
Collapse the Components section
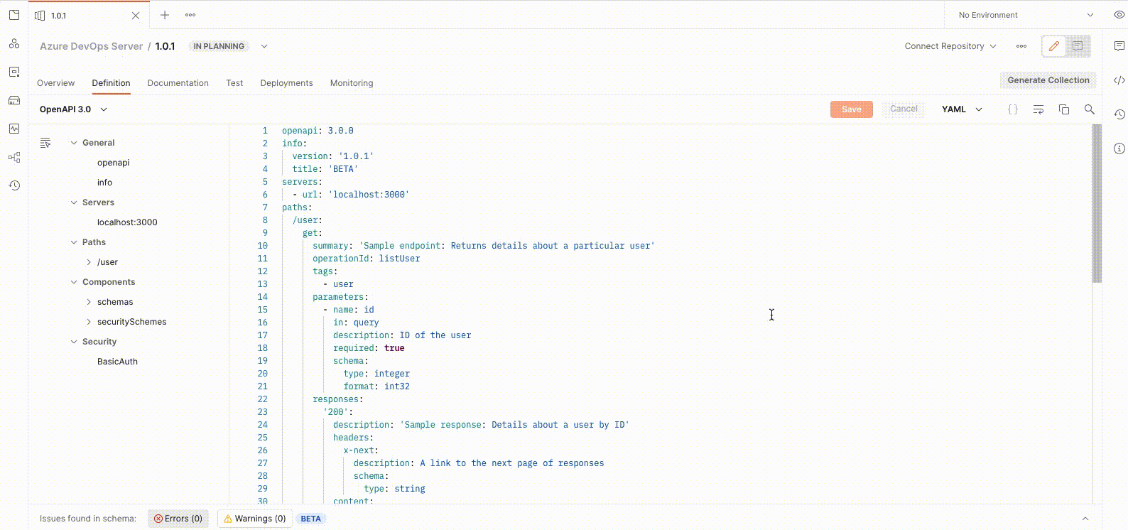click(74, 282)
